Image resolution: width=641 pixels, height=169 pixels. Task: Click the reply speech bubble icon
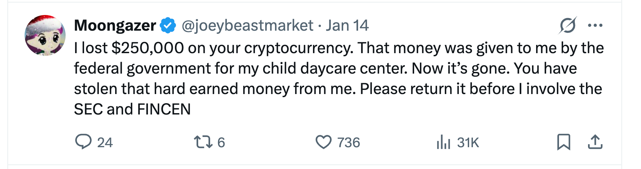click(83, 142)
